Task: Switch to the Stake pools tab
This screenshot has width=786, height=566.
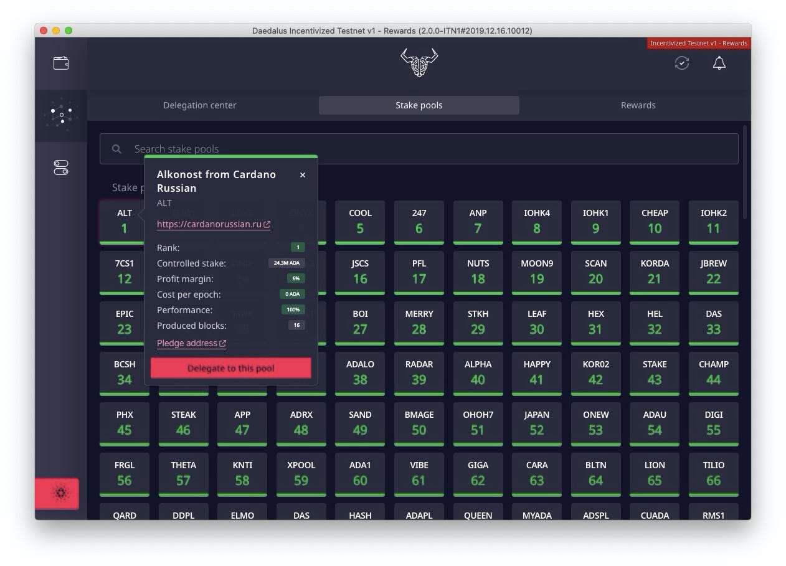Action: coord(419,105)
